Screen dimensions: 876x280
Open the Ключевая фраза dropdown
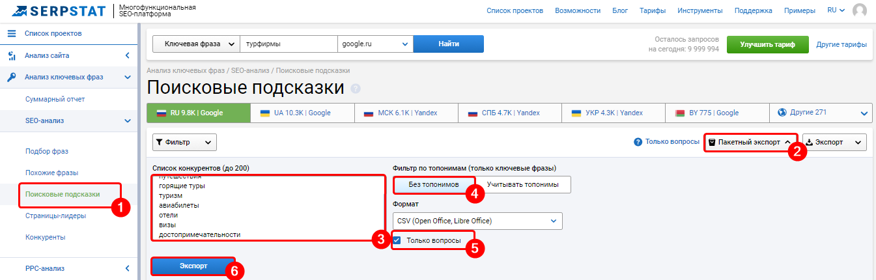pyautogui.click(x=196, y=44)
